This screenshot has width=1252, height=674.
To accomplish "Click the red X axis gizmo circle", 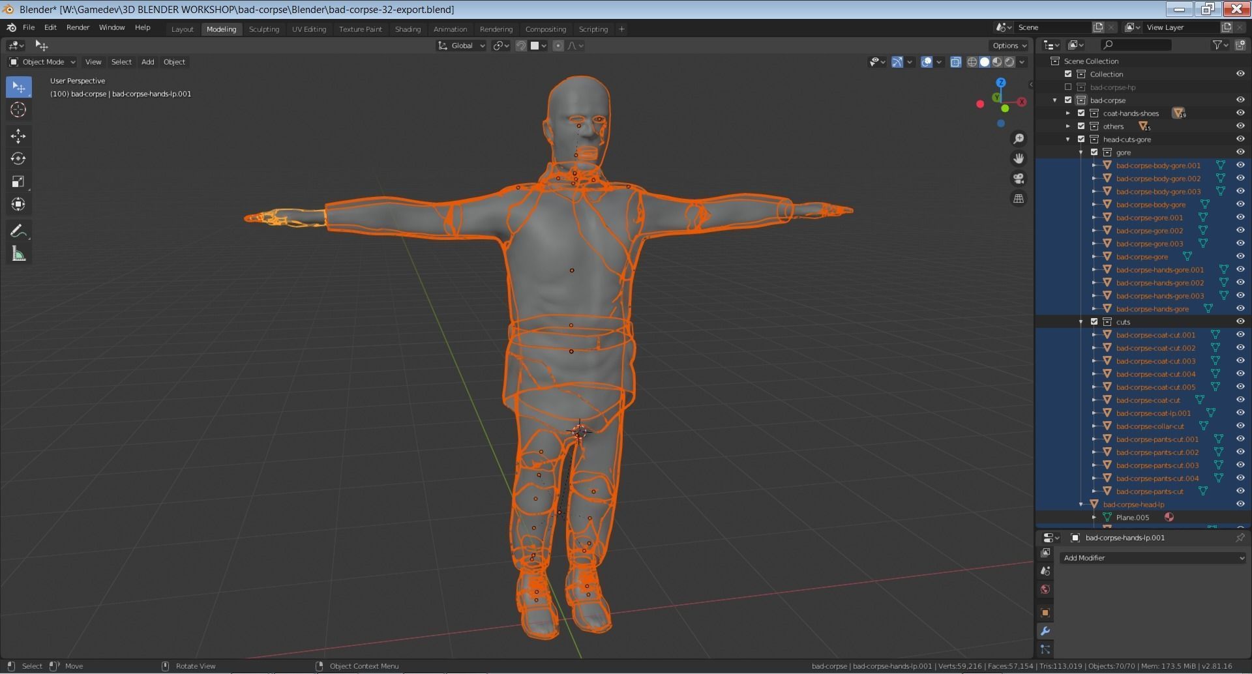I will pos(1021,102).
